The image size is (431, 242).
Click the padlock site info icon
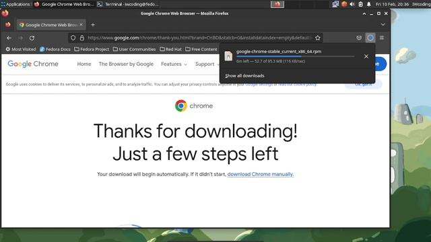pyautogui.click(x=82, y=38)
